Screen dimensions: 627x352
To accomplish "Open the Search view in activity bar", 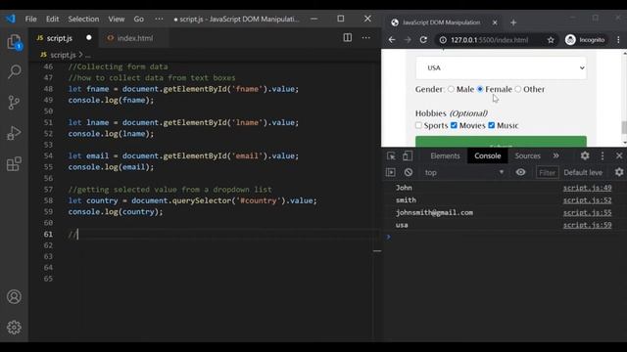I will pyautogui.click(x=15, y=71).
